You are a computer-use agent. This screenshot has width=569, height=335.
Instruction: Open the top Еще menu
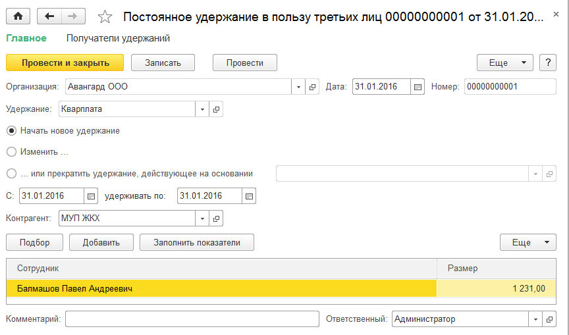[x=504, y=63]
